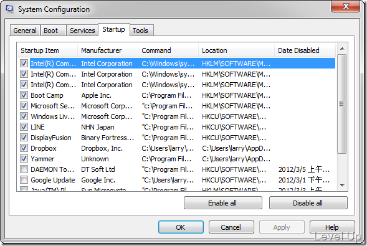Viewport: 367px width, 246px height.
Task: Enable the DAEMON To... startup checkbox
Action: [24, 169]
